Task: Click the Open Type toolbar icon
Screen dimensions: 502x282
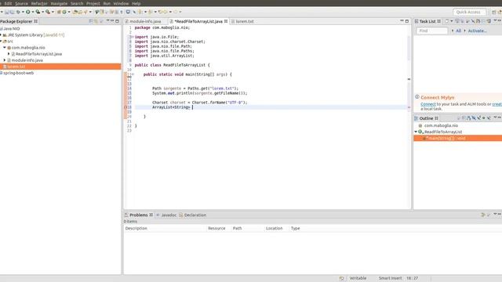Action: point(75,12)
